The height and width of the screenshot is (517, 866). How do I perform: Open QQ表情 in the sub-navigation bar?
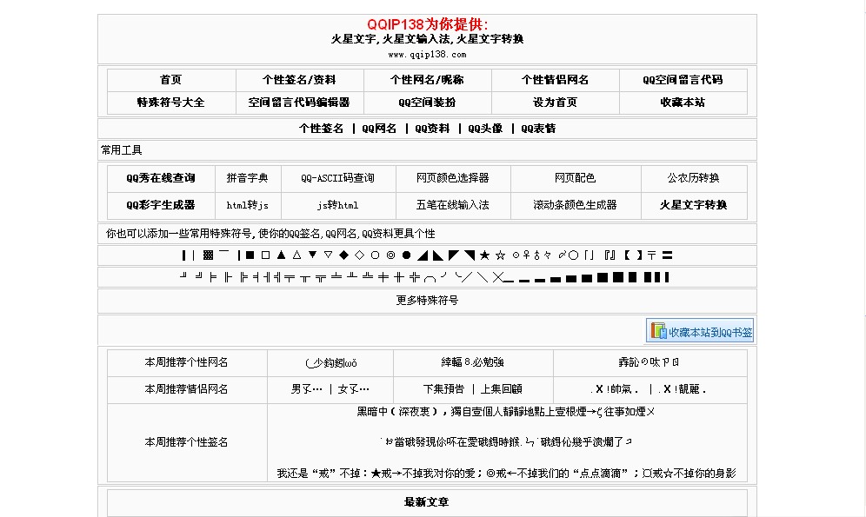pyautogui.click(x=538, y=129)
